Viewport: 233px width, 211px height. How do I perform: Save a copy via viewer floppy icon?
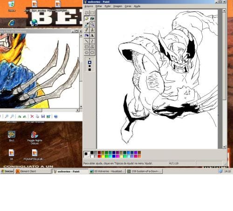coord(43,116)
